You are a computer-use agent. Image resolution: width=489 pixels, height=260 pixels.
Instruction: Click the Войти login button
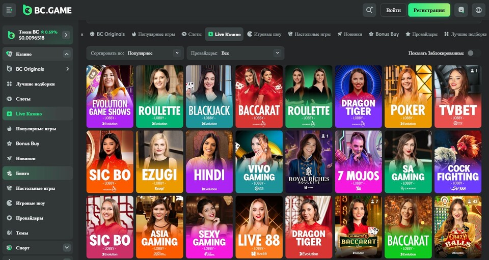(393, 10)
